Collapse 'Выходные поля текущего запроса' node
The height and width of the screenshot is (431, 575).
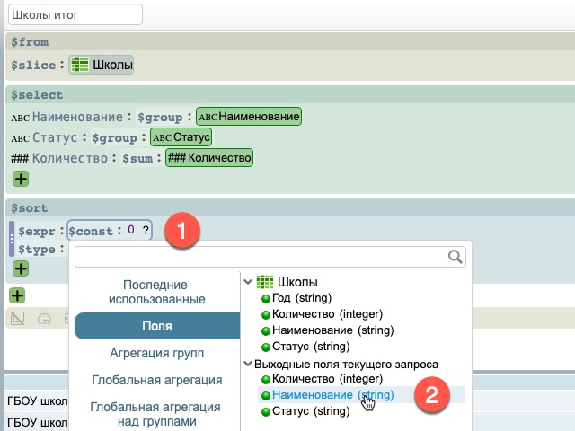(247, 364)
